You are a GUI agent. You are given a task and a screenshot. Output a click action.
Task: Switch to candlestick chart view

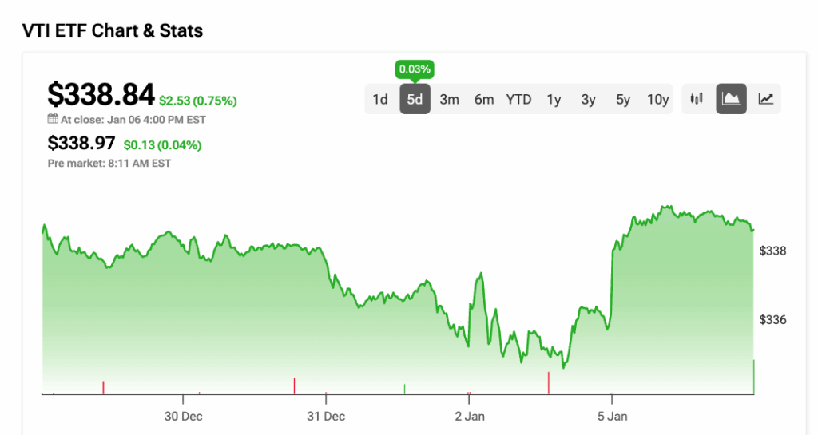point(697,99)
